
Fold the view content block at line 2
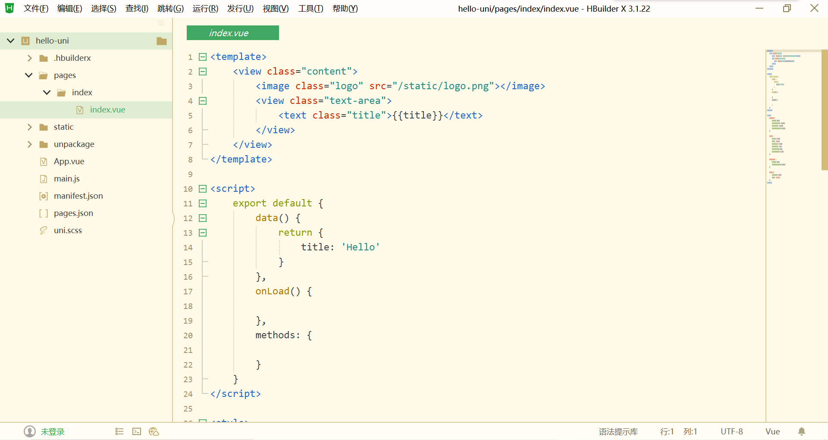click(x=203, y=72)
